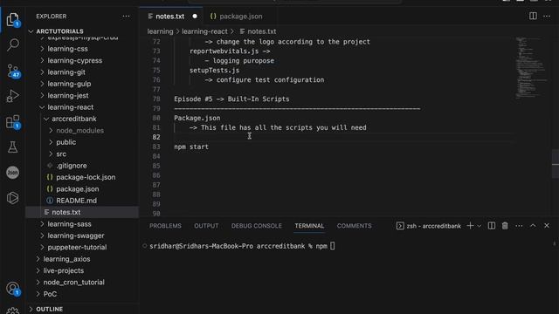Switch to the OUTPUT panel tab
The width and height of the screenshot is (559, 314).
click(206, 226)
